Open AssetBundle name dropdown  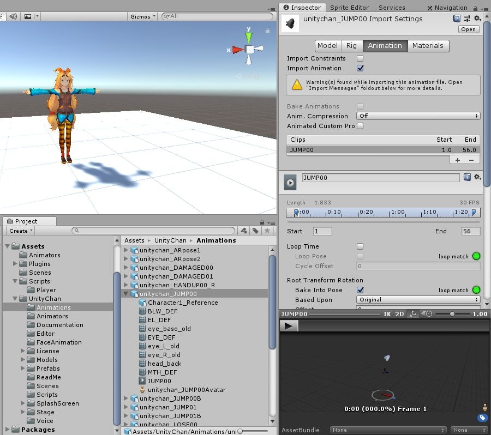[388, 430]
